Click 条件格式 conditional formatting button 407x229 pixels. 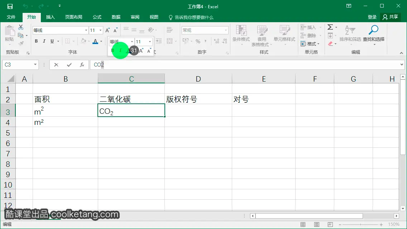241,35
